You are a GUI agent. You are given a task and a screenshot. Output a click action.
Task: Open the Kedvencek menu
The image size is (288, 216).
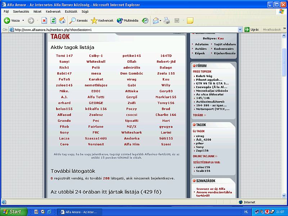[x=53, y=12]
